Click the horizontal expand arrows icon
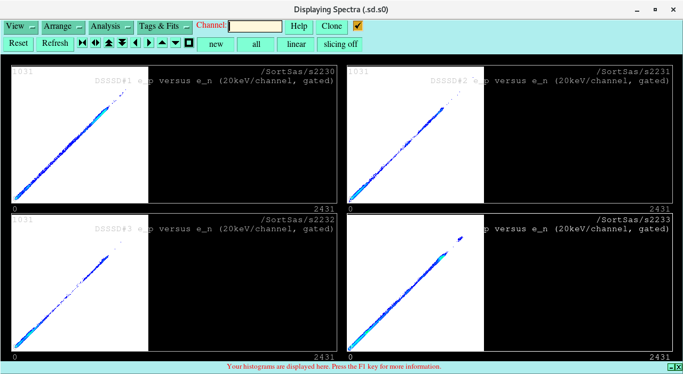683x374 pixels. pos(95,43)
